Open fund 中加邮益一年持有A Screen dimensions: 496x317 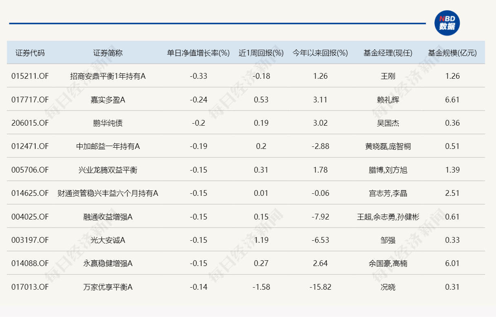click(x=108, y=146)
